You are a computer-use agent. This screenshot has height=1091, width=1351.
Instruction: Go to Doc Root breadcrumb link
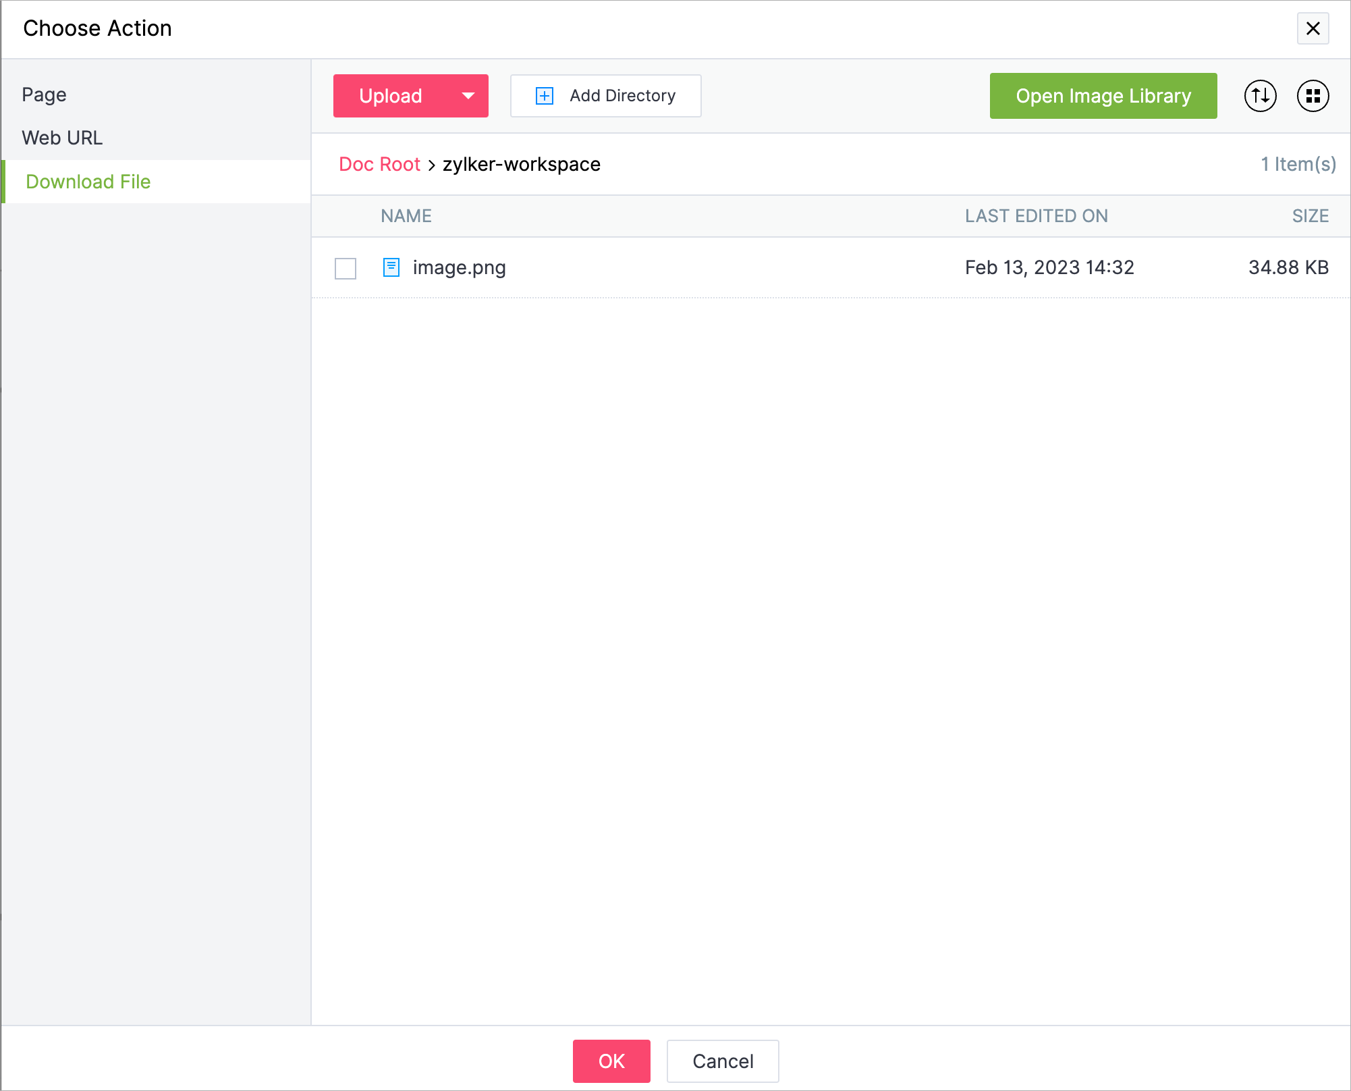tap(379, 164)
